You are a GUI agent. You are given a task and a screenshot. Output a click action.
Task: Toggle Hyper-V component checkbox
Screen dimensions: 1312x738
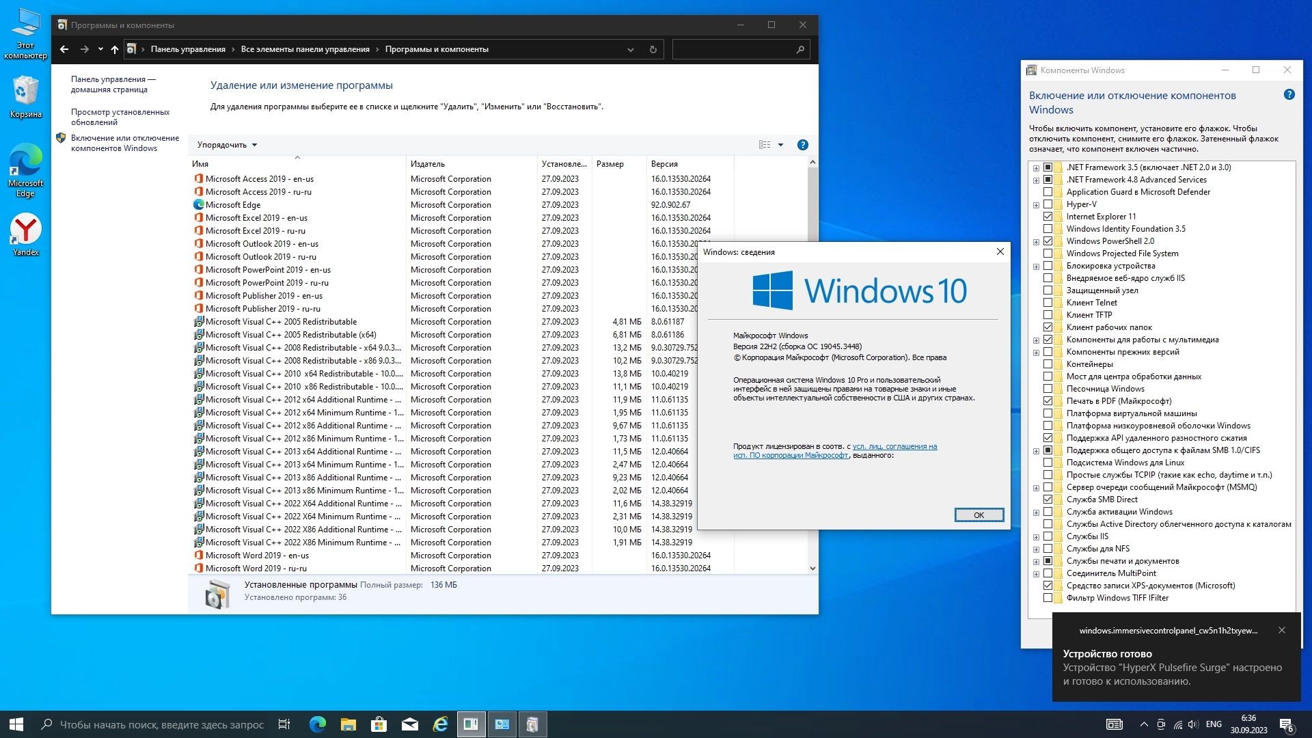(x=1048, y=204)
